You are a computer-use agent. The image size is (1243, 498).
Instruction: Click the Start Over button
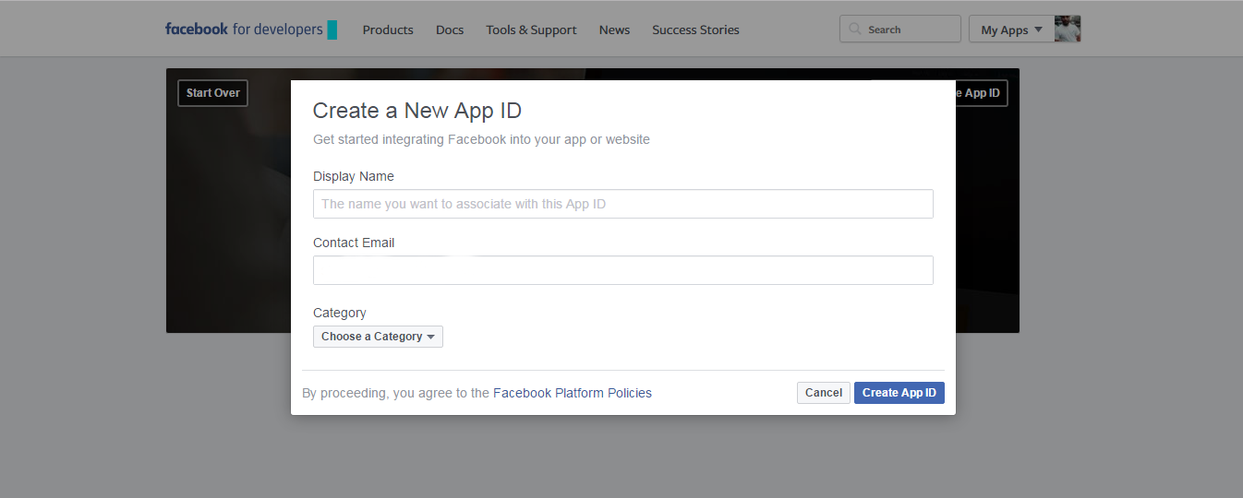click(212, 93)
